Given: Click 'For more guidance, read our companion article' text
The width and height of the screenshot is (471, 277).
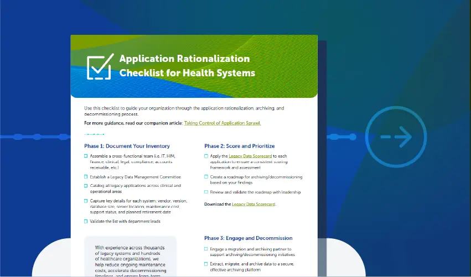Looking at the screenshot, I should tap(133, 123).
